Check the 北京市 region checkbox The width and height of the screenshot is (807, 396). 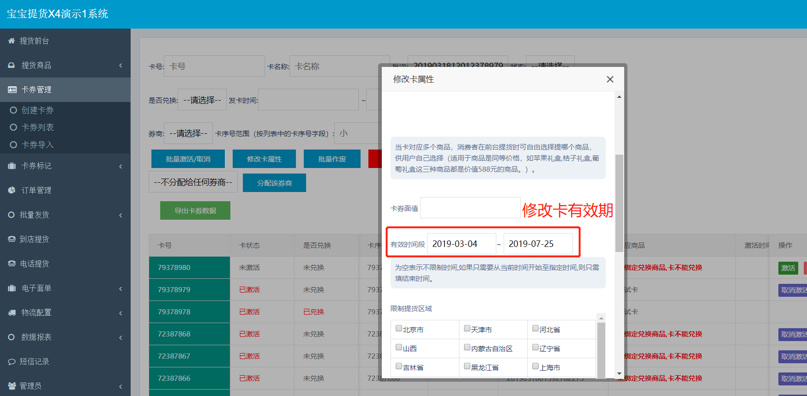tap(399, 329)
